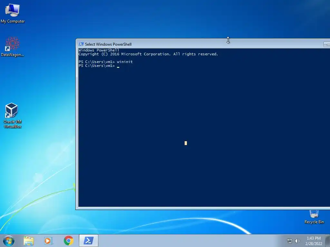Open the PowerShell title bar system menu icon
This screenshot has width=330, height=247.
[81, 44]
